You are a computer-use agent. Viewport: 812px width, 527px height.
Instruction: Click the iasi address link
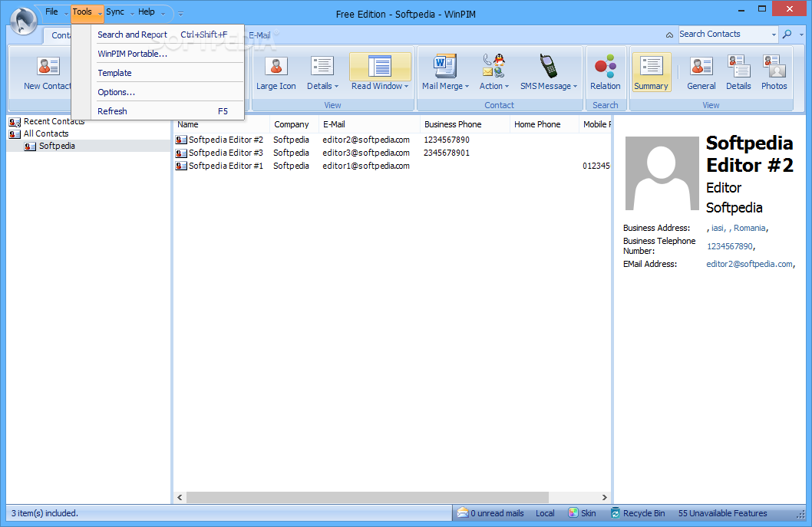[718, 228]
